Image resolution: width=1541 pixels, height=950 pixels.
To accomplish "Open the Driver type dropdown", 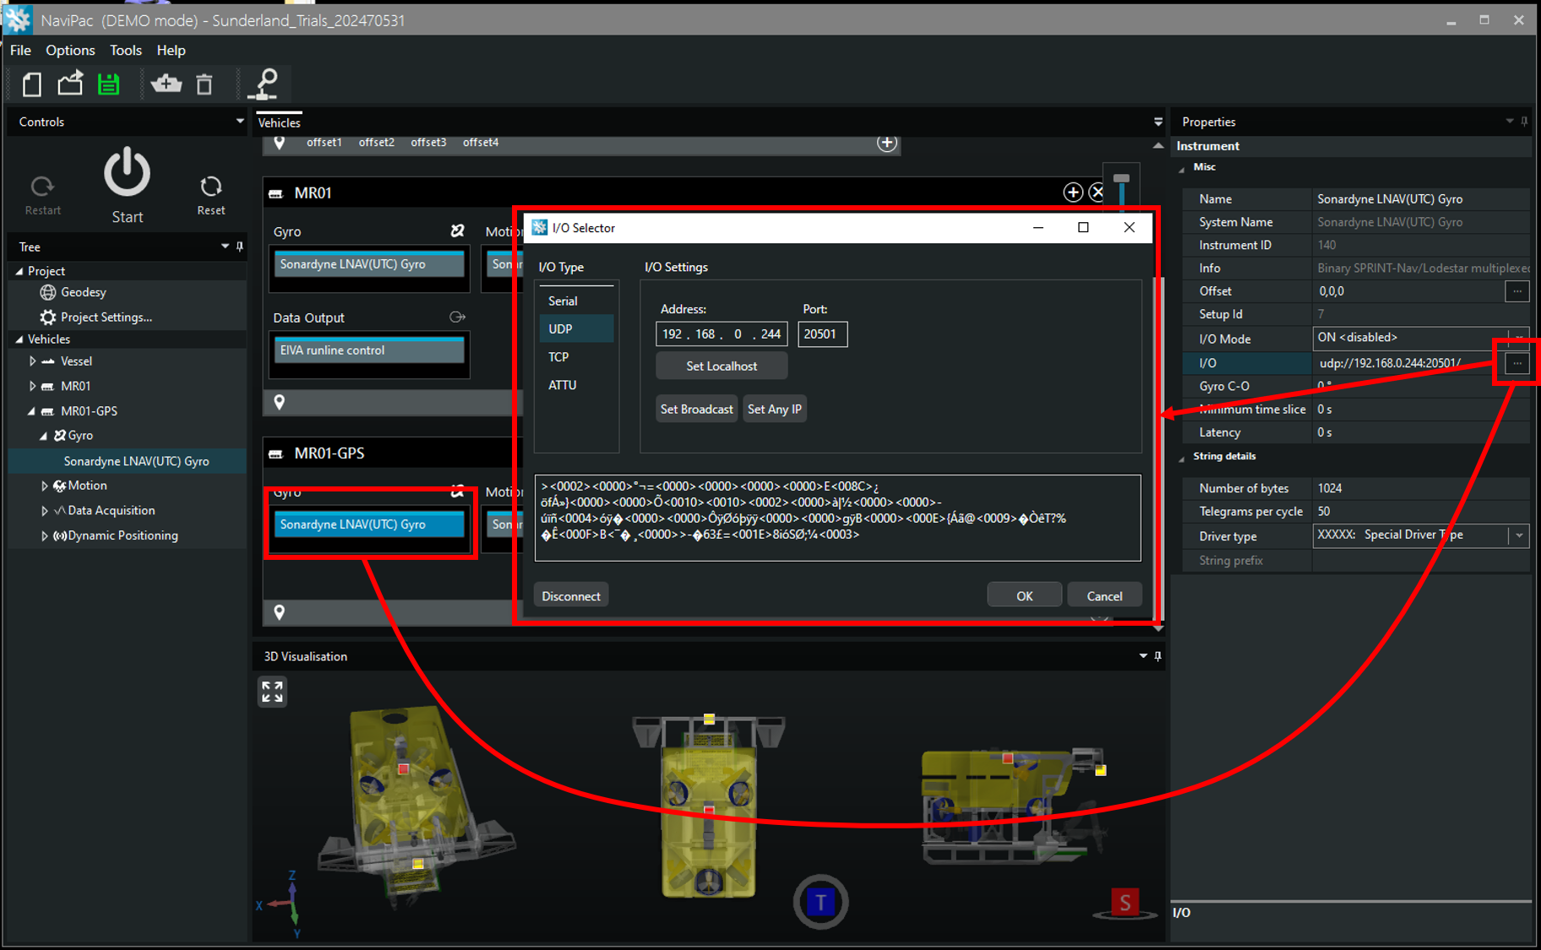I will (x=1519, y=535).
